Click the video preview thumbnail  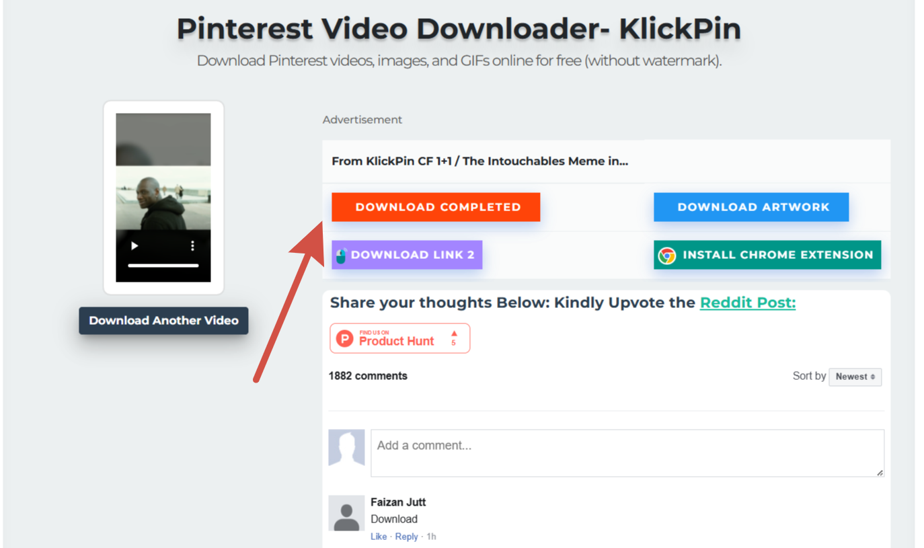[x=163, y=198]
